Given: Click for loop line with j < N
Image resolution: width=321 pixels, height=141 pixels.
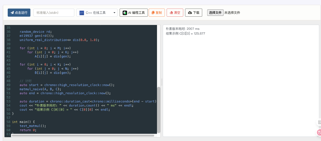Looking at the screenshot, I should tap(53, 69).
